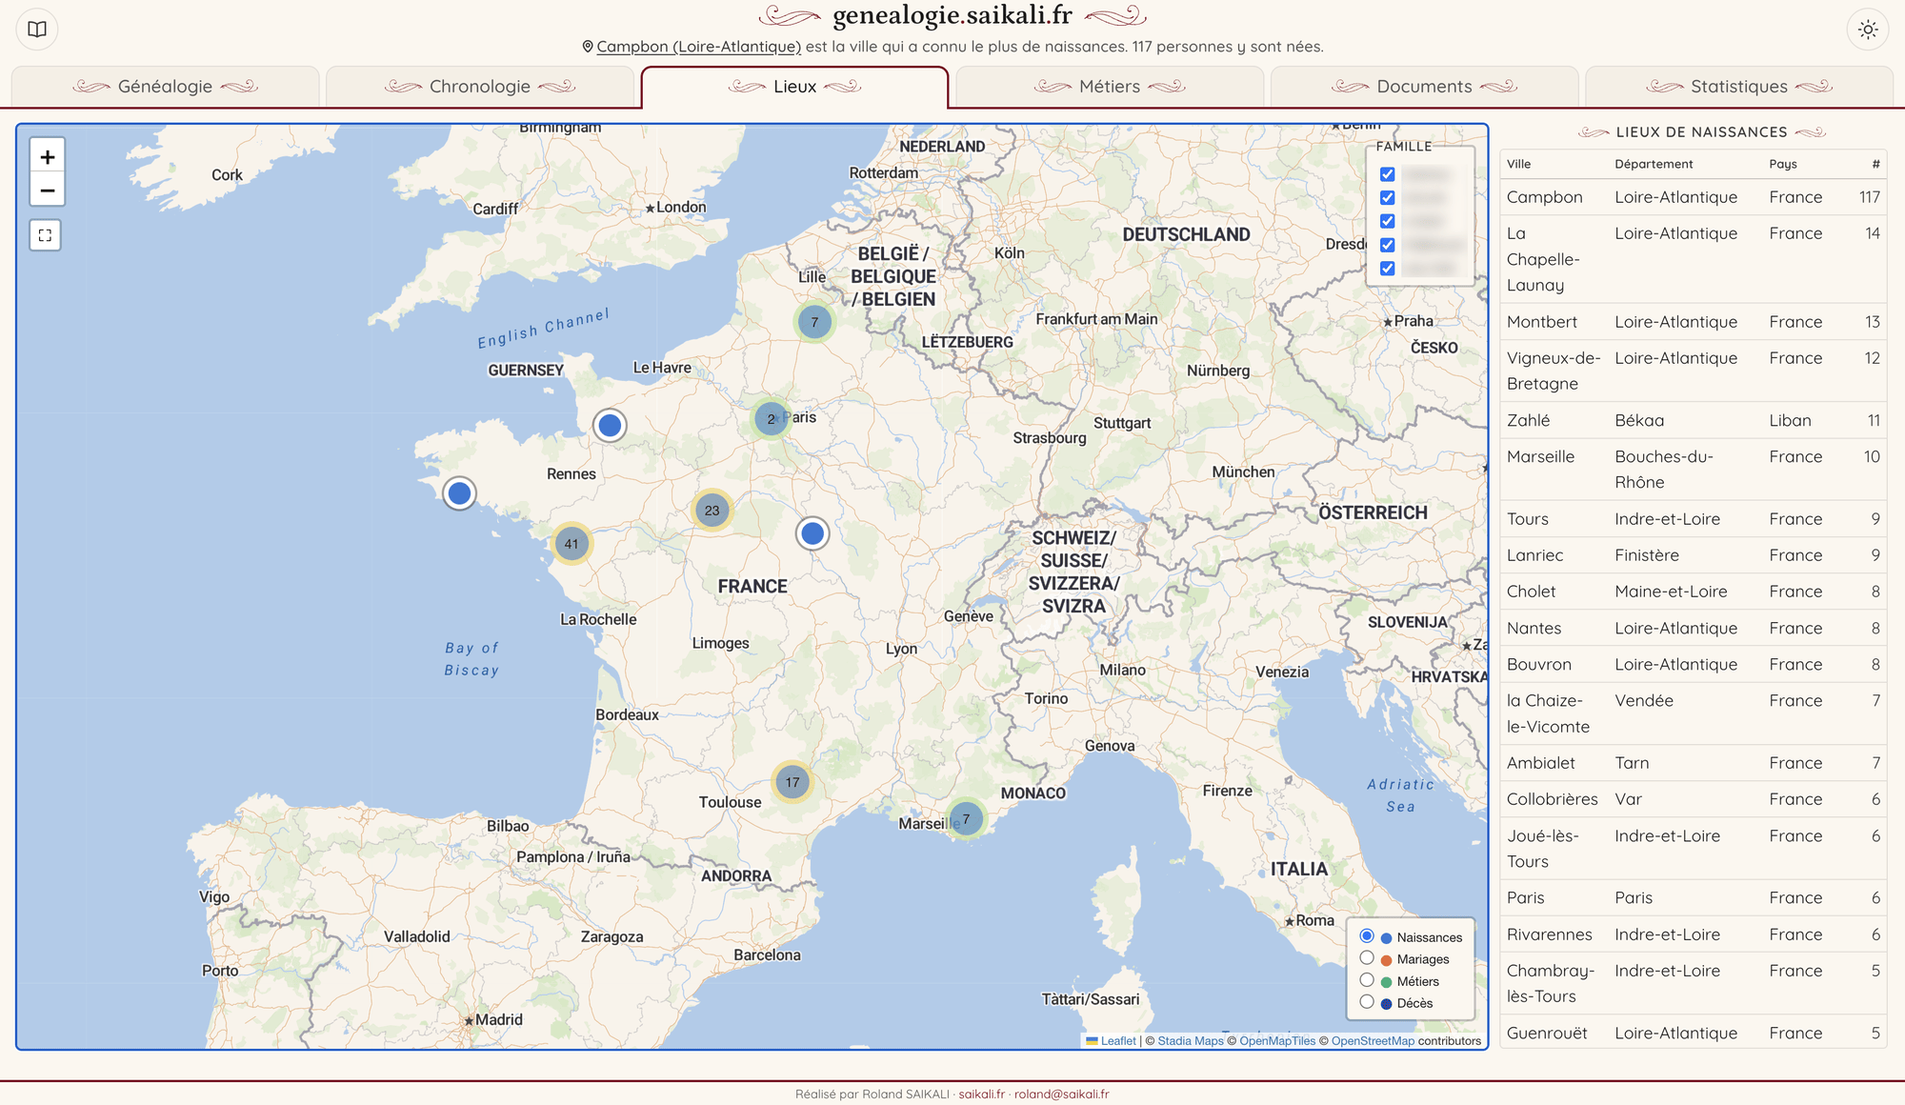Screen dimensions: 1905x1105
Task: Select the Marseille table row
Action: pos(1693,470)
